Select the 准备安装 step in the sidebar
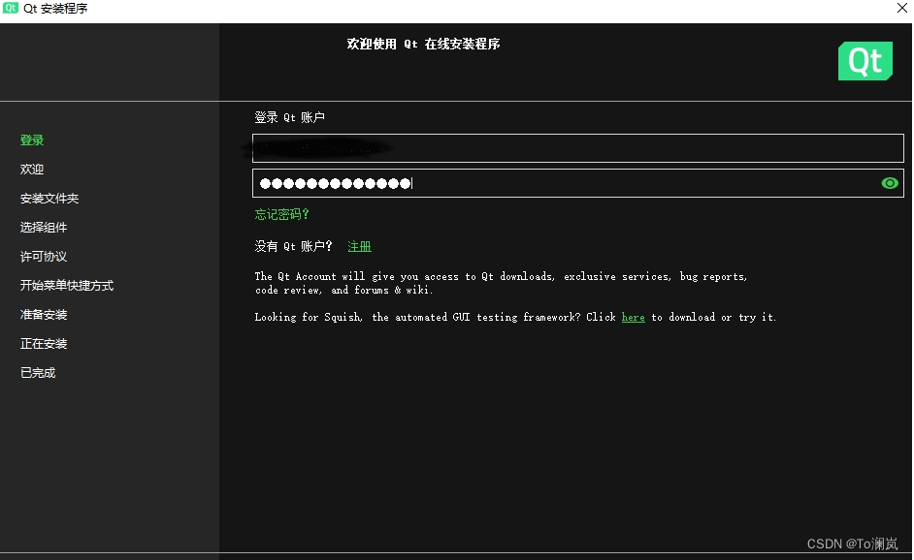This screenshot has height=560, width=914. (x=44, y=315)
